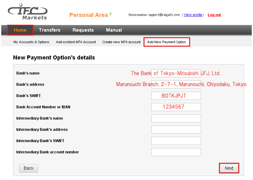Image resolution: width=253 pixels, height=180 pixels.
Task: Click the green help question mark icon
Action: click(x=110, y=14)
